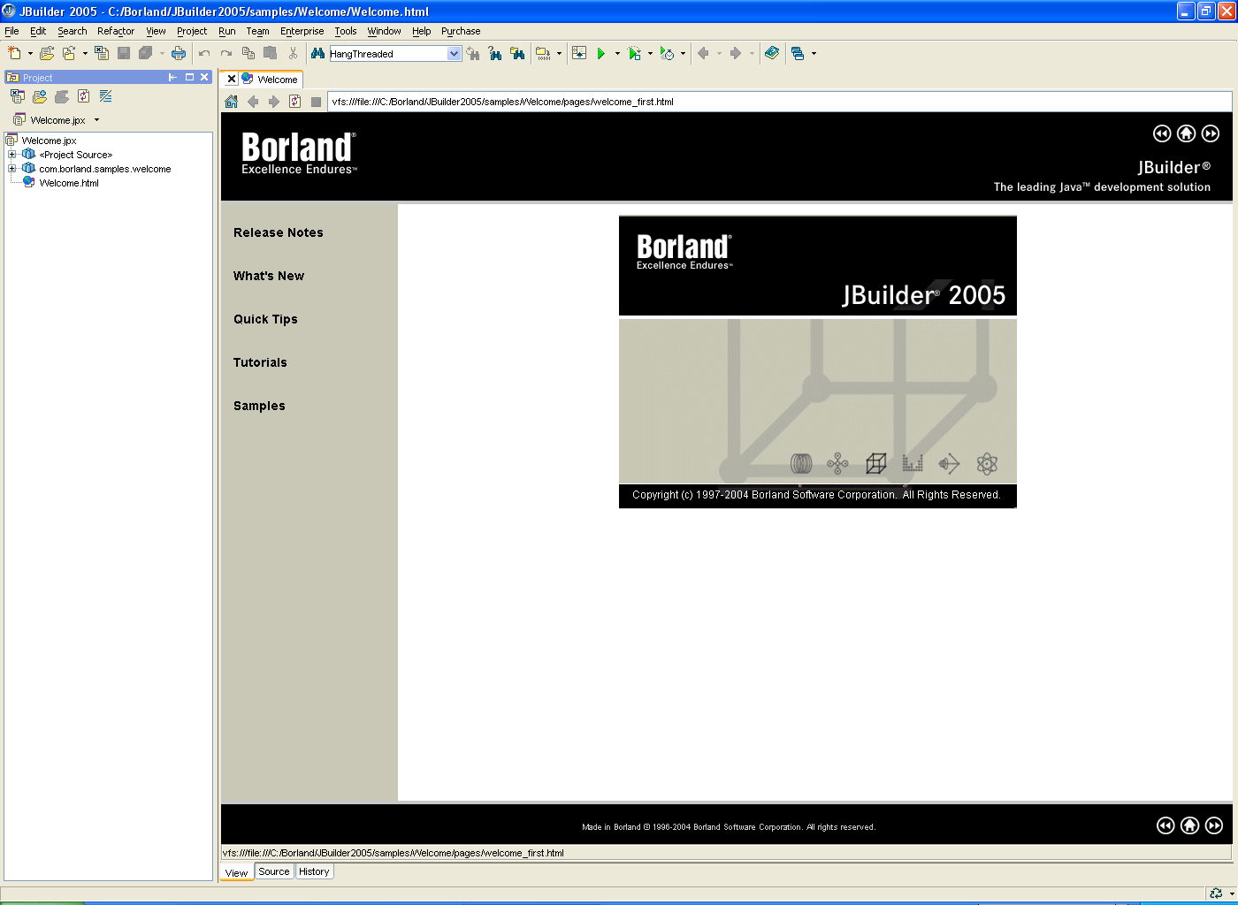Open the Enterprise menu
Screen dimensions: 1238x905
point(302,31)
